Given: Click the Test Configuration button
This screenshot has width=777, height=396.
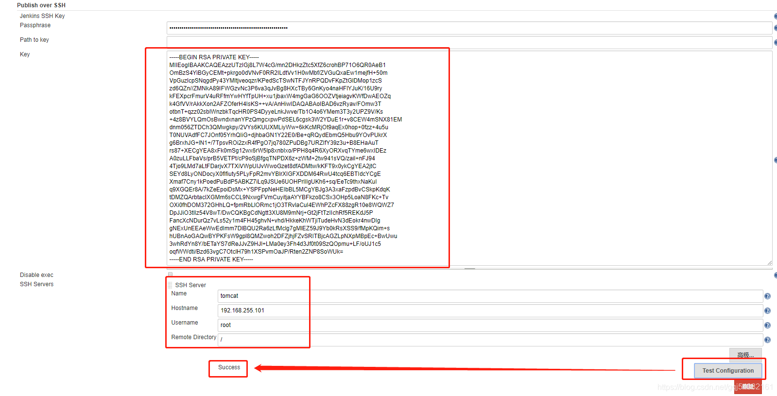Looking at the screenshot, I should pos(728,370).
